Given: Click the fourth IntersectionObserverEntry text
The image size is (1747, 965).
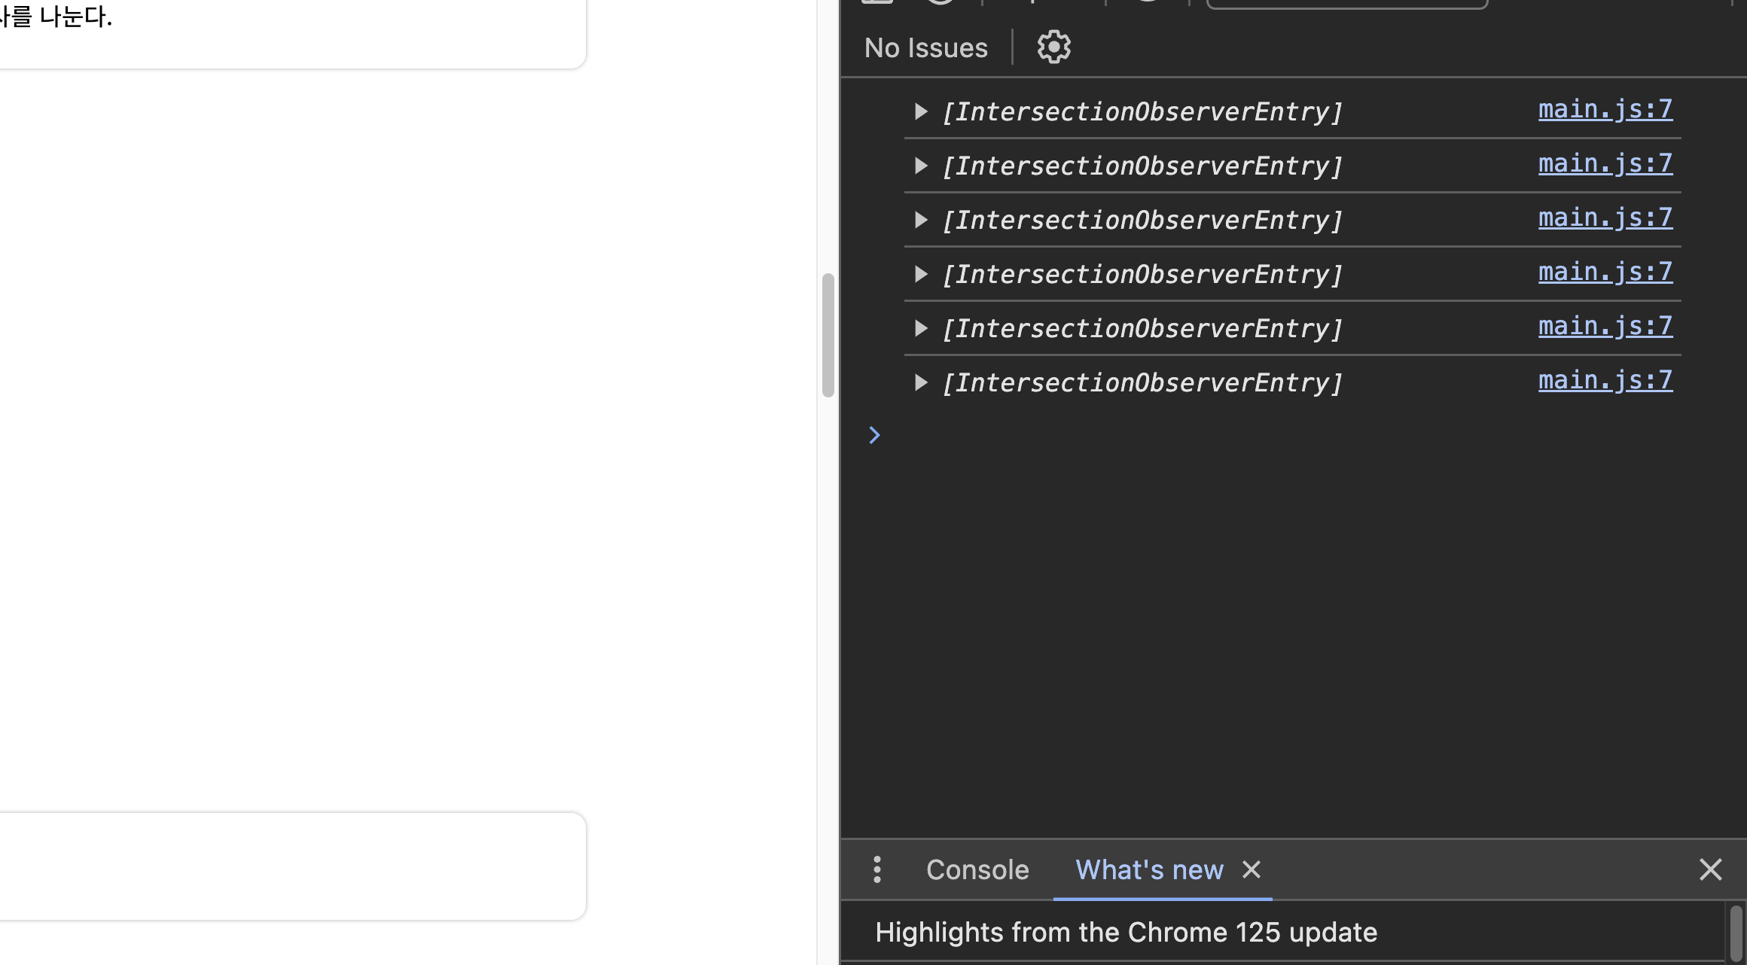Looking at the screenshot, I should pos(1142,275).
